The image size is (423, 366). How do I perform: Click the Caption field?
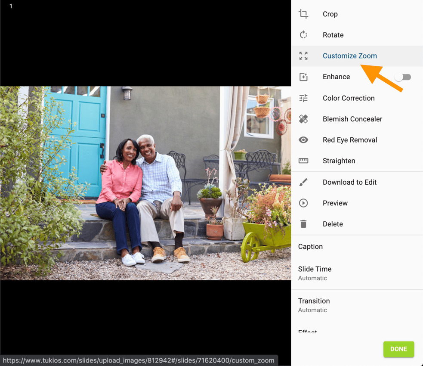pos(310,247)
